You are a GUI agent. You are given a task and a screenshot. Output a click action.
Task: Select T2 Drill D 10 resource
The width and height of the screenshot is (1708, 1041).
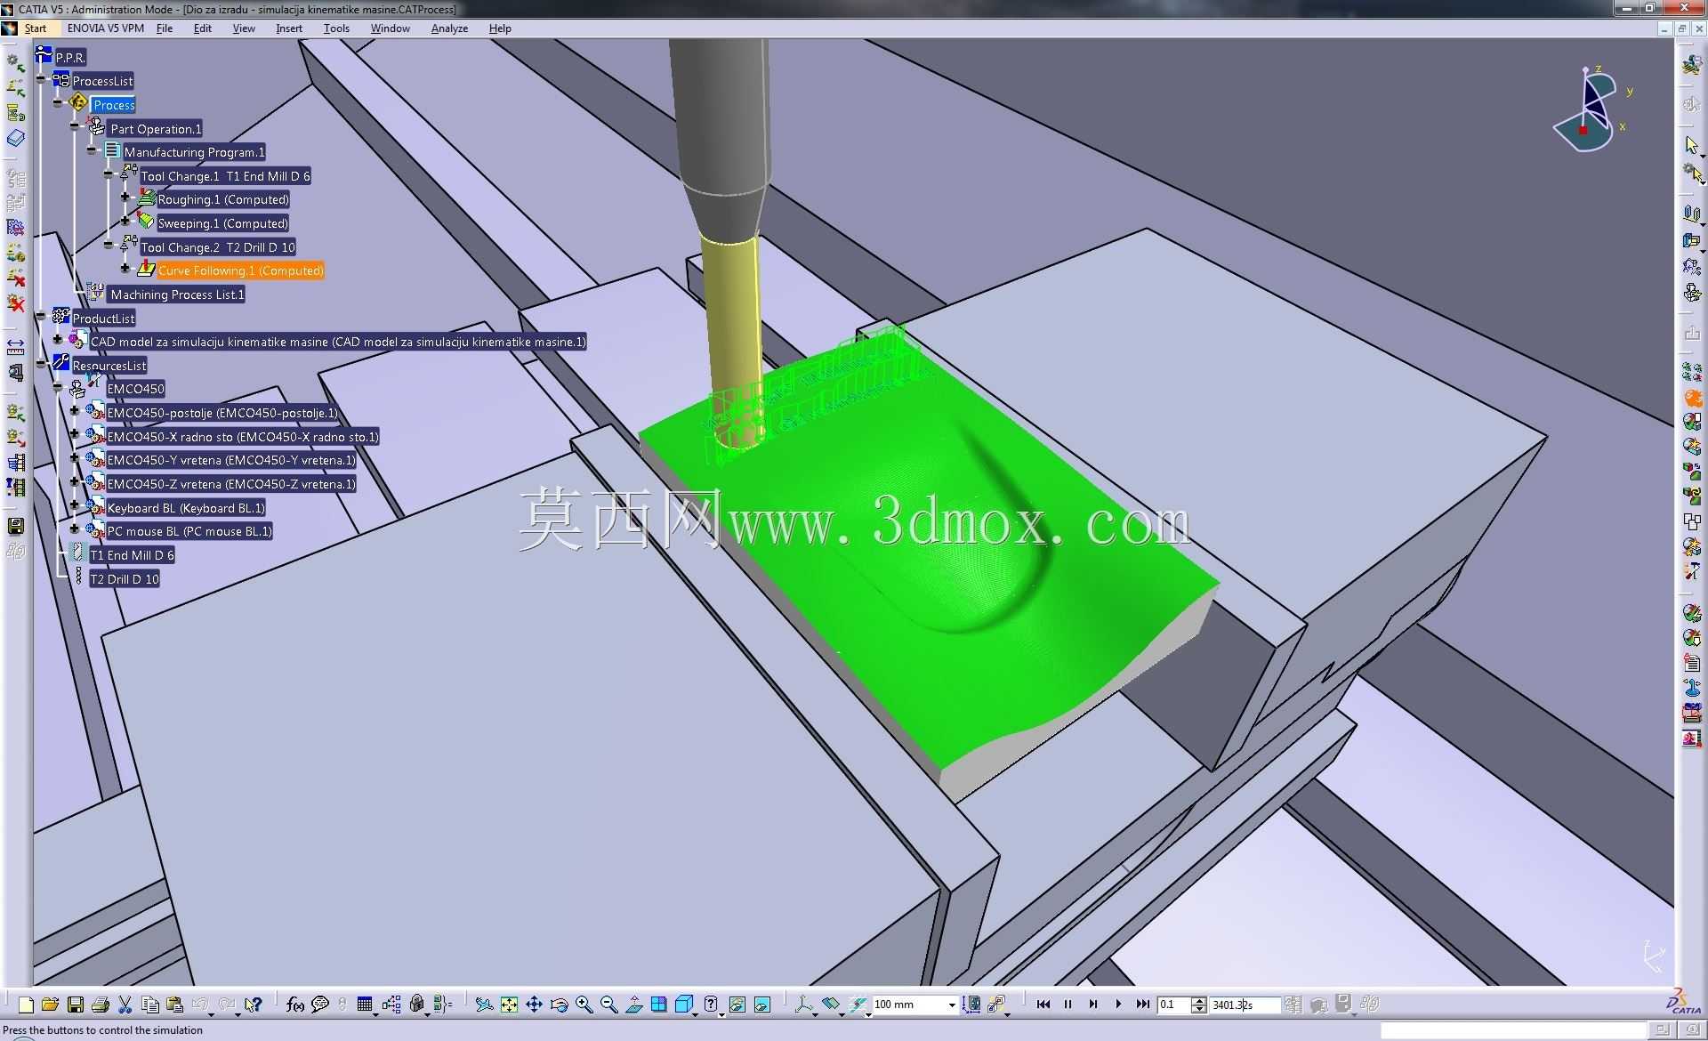point(125,578)
